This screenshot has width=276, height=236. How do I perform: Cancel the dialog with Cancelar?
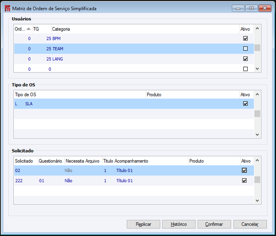click(x=250, y=224)
